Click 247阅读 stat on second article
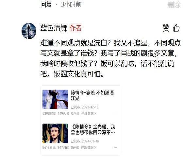185x162 pixels. tap(63, 147)
